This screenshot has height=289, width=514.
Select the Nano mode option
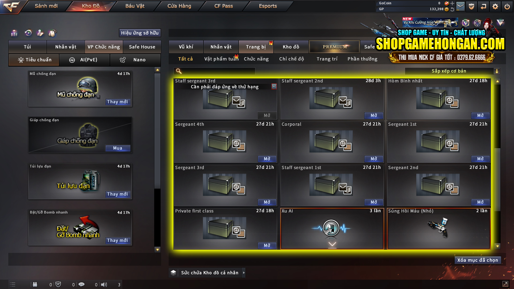[135, 60]
